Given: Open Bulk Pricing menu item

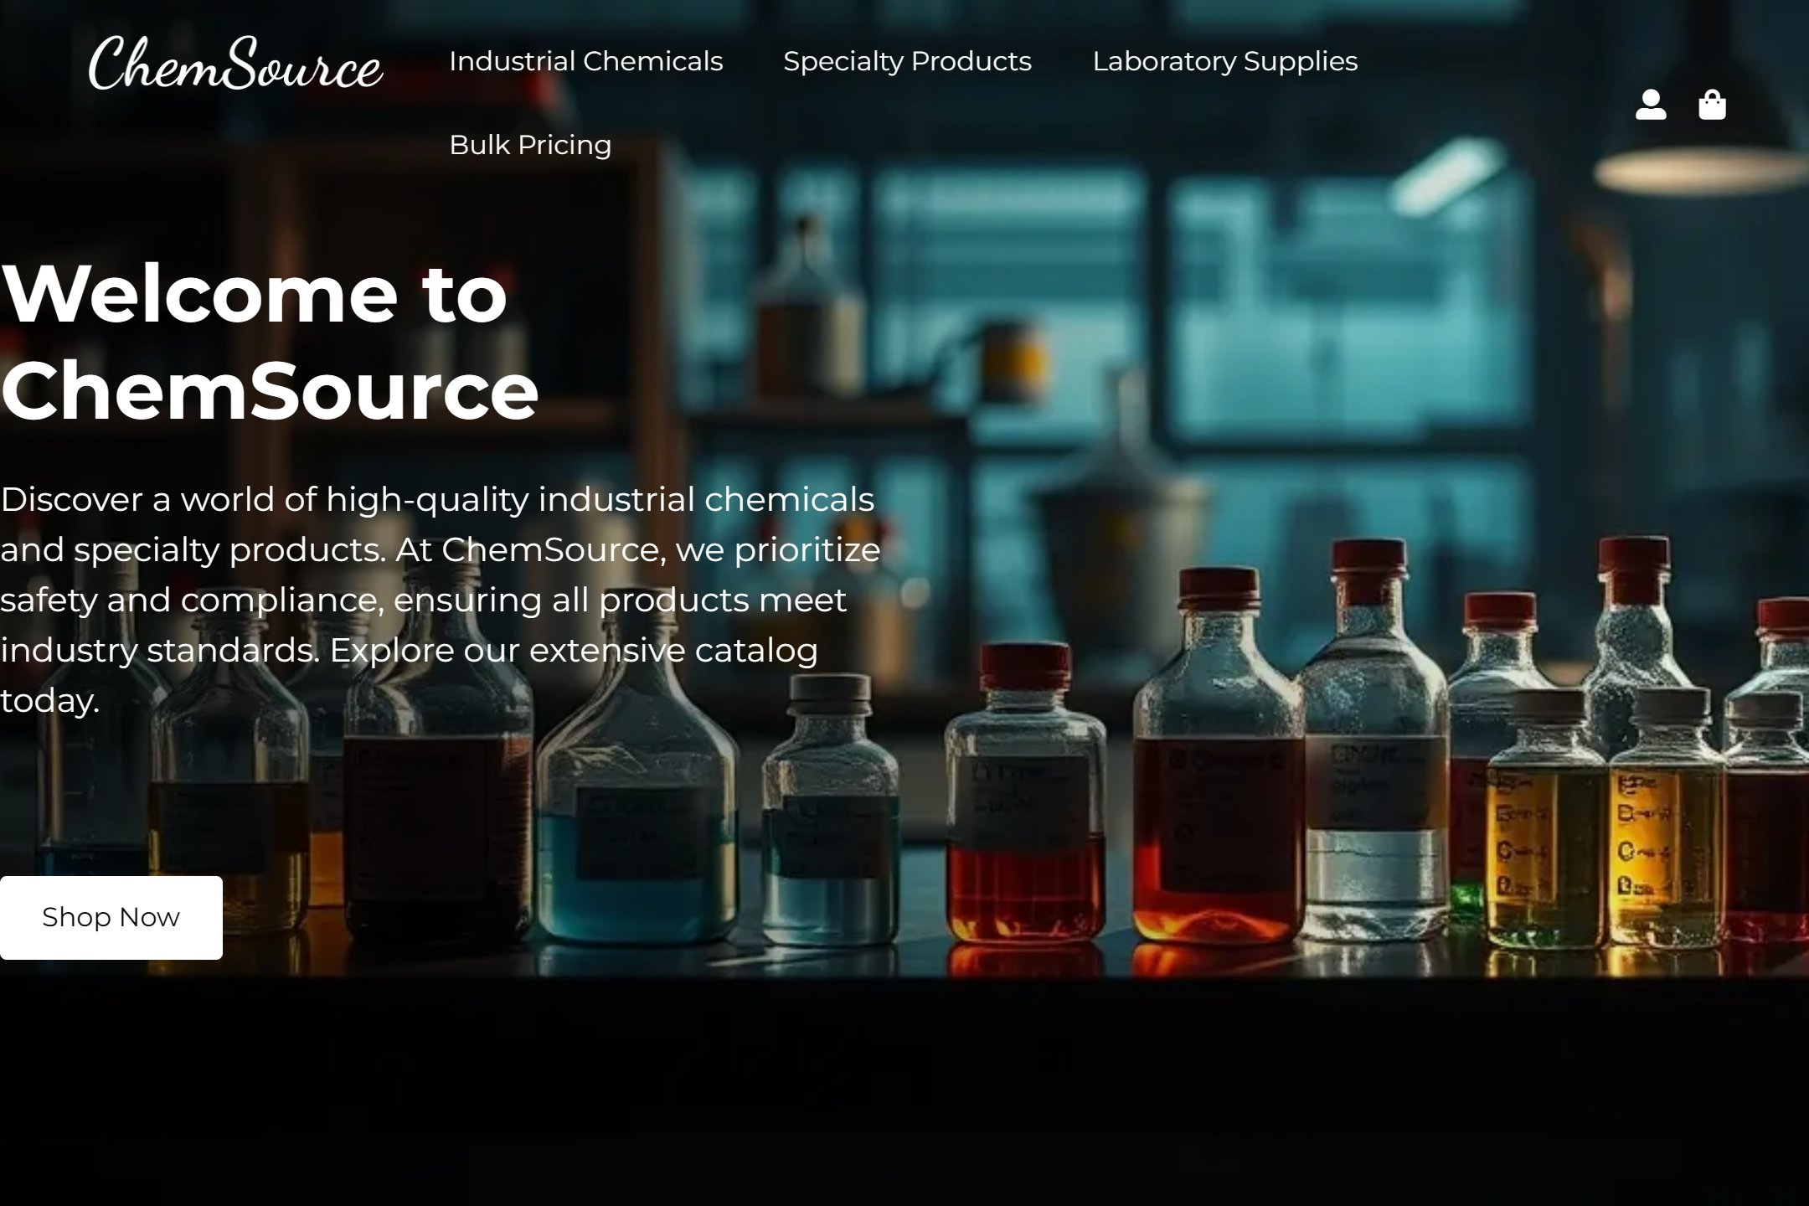Looking at the screenshot, I should (530, 145).
